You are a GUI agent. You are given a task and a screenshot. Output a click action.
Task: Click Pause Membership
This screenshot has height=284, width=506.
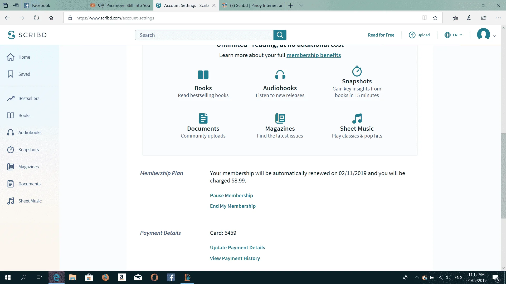point(231,195)
